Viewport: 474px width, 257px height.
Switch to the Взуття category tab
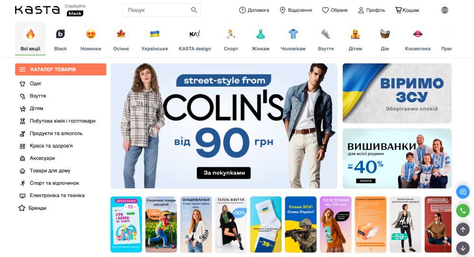(326, 39)
